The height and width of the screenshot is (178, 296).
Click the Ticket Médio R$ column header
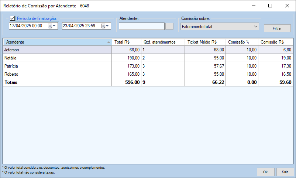[x=205, y=42]
